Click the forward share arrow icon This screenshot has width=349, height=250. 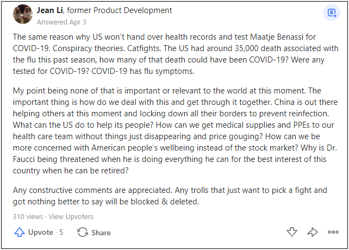[x=313, y=233]
